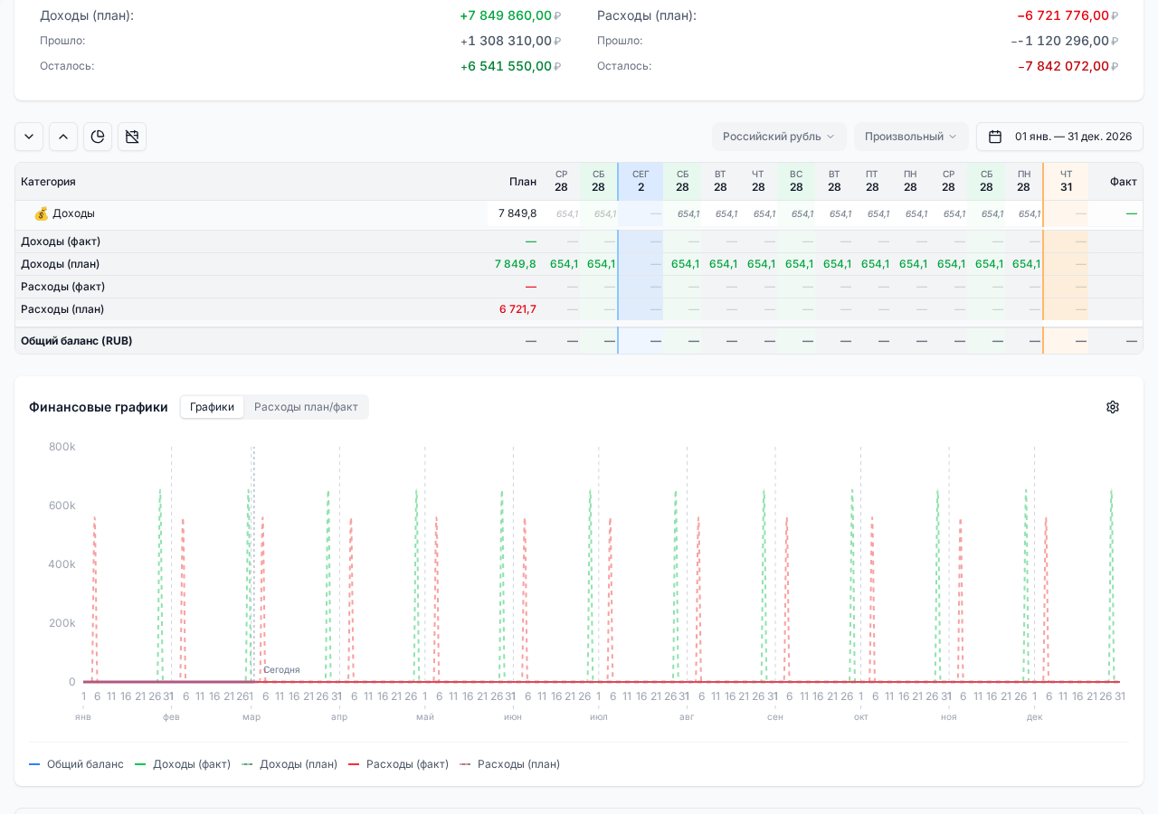
Task: Click the calendar icon in date range
Action: click(995, 137)
